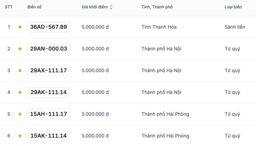Select plate badge 29AK-111.14
The height and width of the screenshot is (146, 256).
48,92
